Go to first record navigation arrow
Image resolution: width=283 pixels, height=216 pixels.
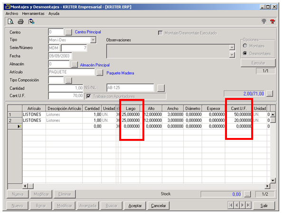pos(231,206)
